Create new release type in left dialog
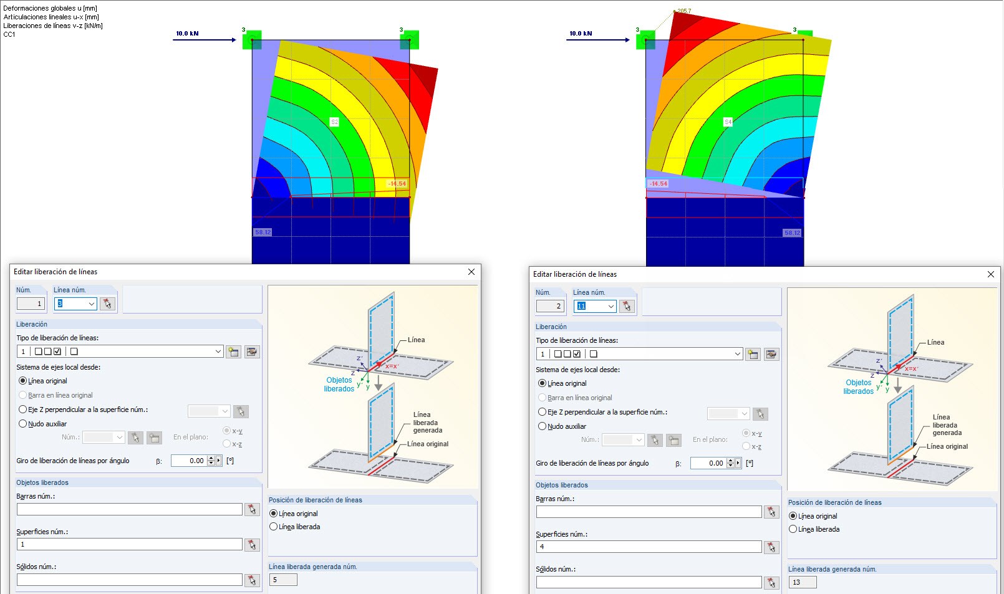 pos(234,352)
